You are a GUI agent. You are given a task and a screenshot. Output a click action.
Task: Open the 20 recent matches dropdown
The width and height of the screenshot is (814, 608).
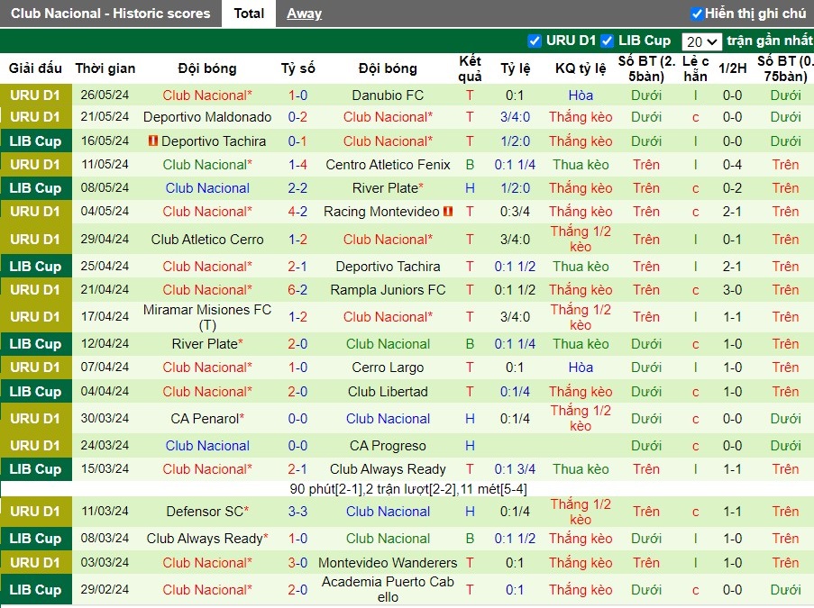point(700,41)
